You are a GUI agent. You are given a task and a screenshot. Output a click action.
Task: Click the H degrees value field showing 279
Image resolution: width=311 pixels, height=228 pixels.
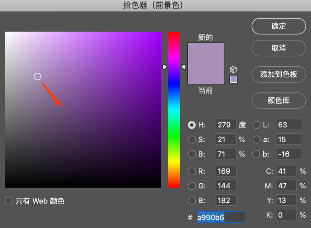(x=226, y=125)
